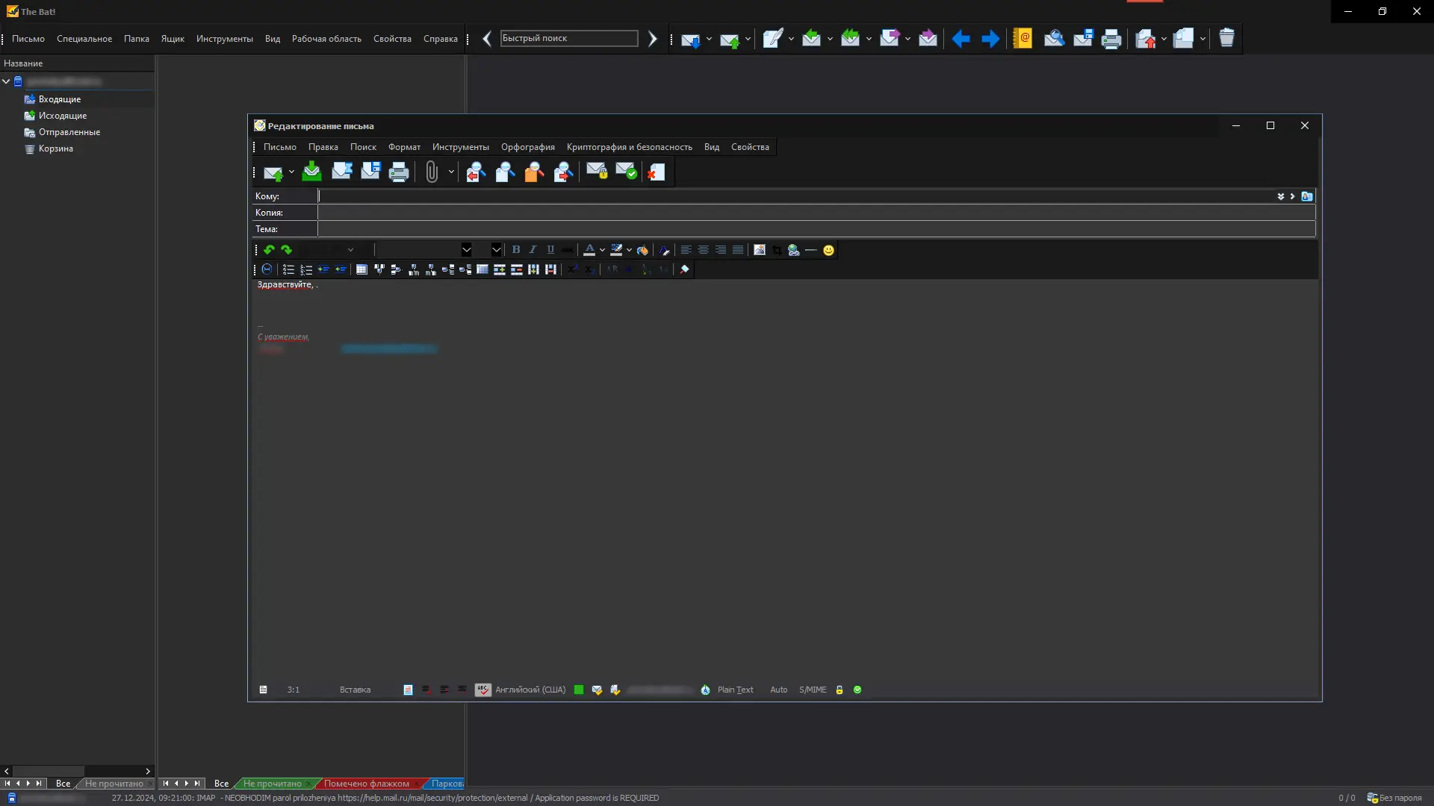Open the address book icon in the main toolbar
The width and height of the screenshot is (1434, 806).
1022,39
